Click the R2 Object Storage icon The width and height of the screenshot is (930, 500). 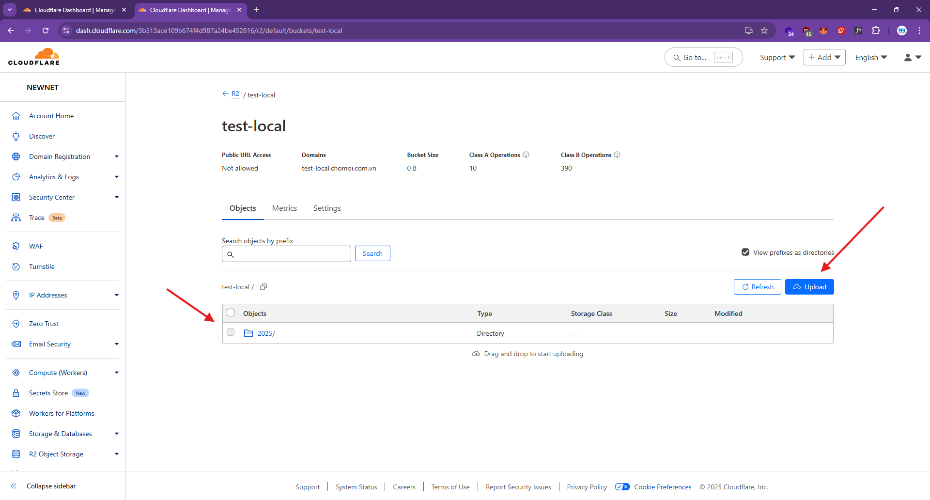click(x=16, y=454)
